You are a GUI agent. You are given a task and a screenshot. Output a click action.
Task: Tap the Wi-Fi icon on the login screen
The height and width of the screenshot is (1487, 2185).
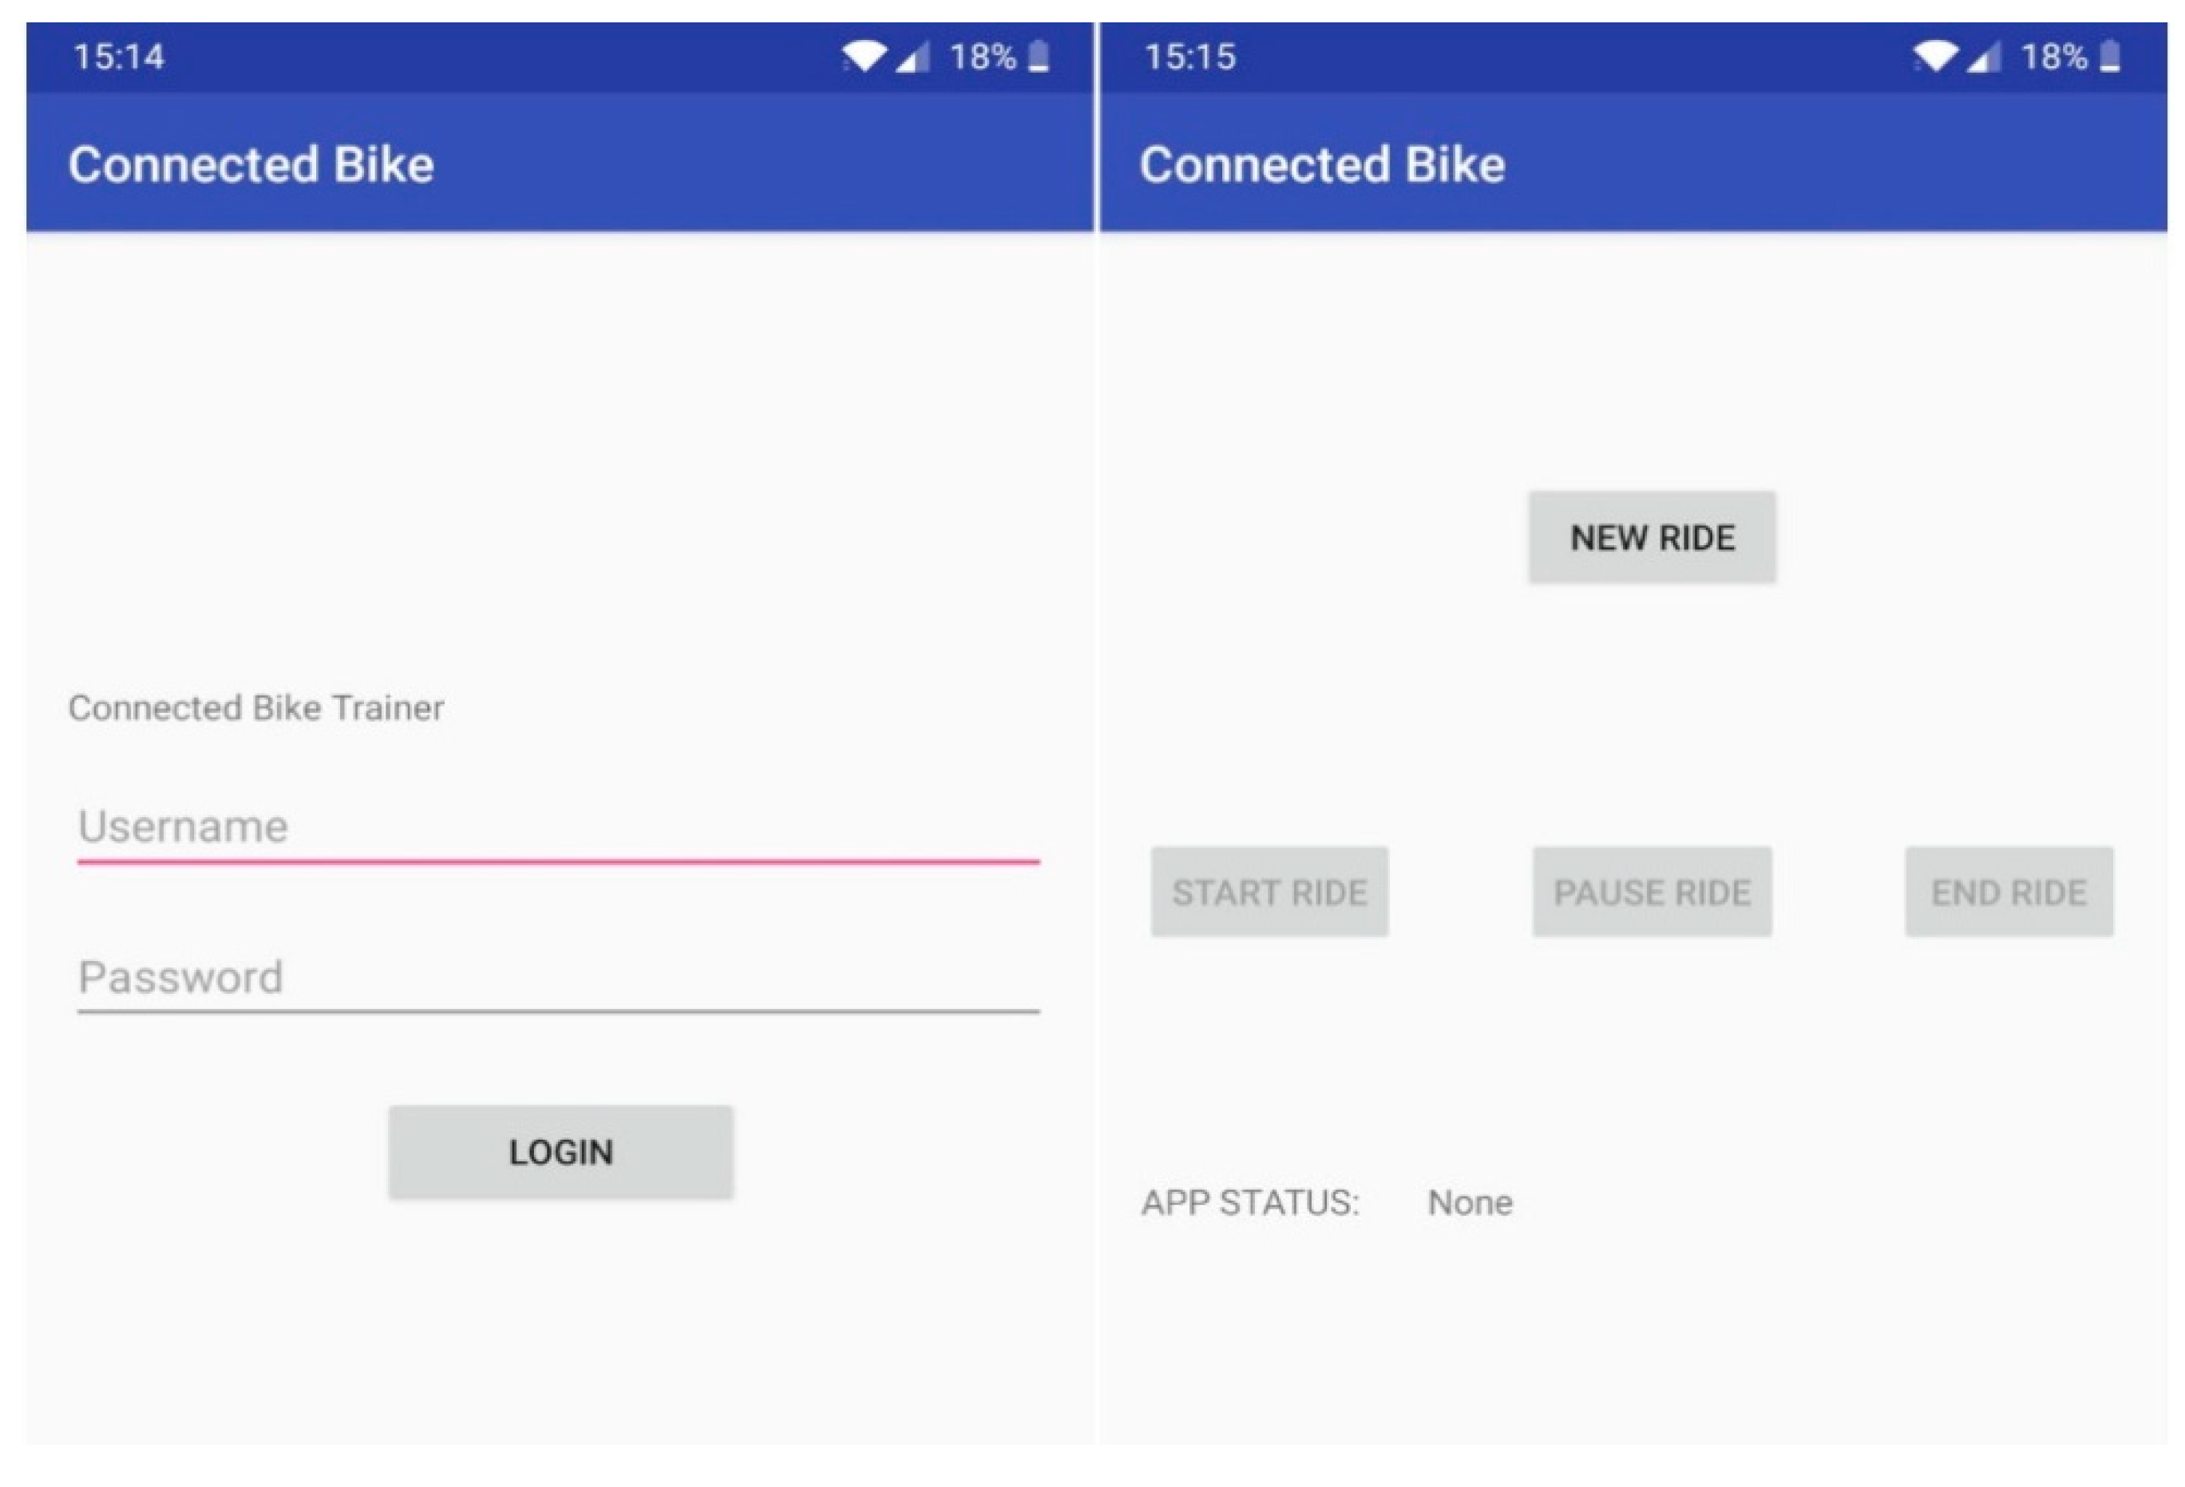[863, 57]
